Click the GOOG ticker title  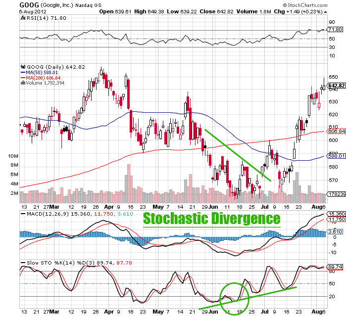(x=29, y=5)
